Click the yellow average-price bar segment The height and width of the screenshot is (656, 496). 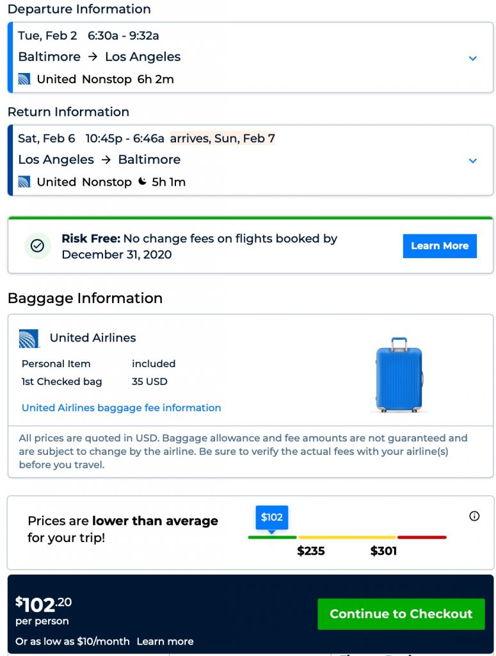(x=347, y=537)
